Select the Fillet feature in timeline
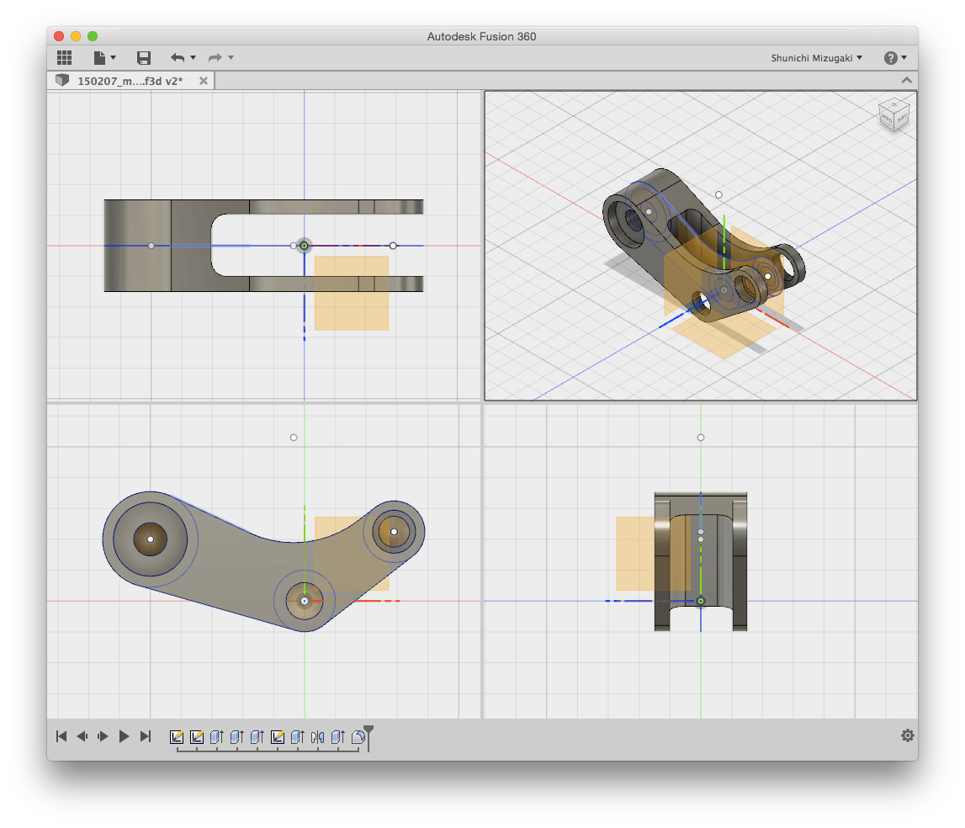Viewport: 965px width, 828px height. point(358,737)
